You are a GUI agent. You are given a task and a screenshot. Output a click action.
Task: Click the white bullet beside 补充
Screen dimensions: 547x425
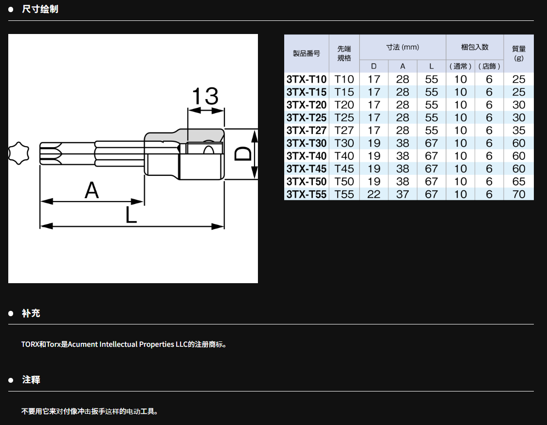pyautogui.click(x=11, y=314)
